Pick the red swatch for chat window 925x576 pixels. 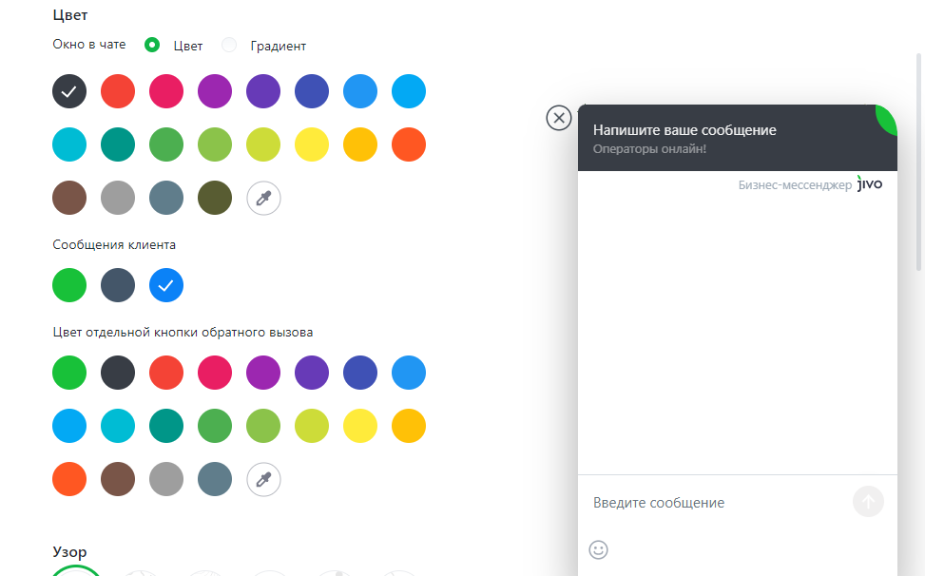(118, 91)
